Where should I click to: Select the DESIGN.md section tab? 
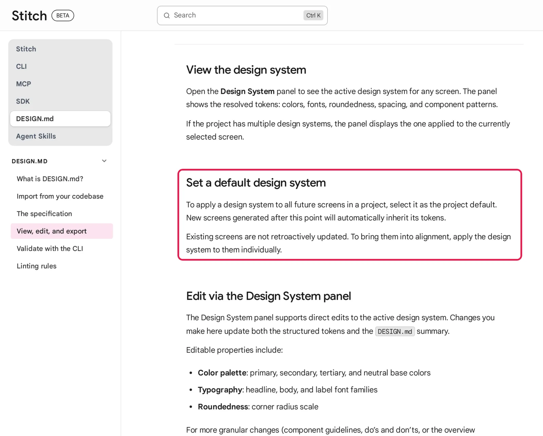click(x=60, y=119)
